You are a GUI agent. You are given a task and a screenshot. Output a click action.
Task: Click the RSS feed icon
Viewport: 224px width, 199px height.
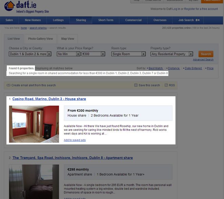[x=166, y=85]
